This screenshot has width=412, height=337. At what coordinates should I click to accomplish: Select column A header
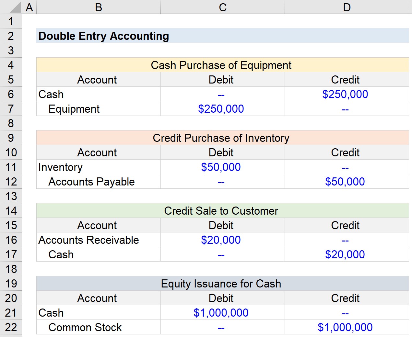click(x=29, y=7)
